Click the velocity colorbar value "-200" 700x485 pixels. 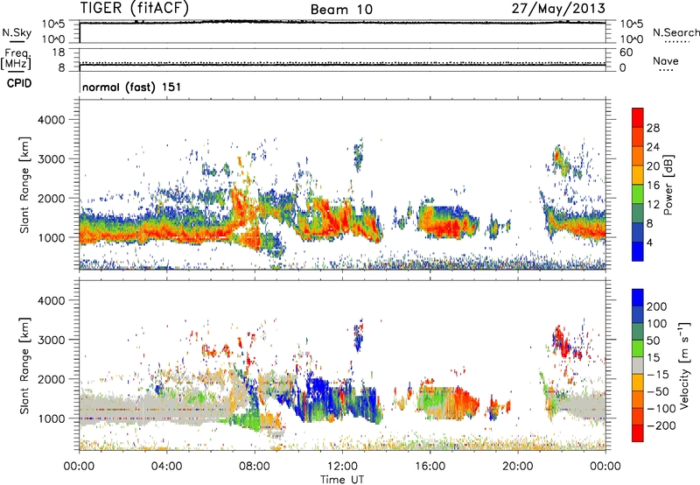pos(661,425)
